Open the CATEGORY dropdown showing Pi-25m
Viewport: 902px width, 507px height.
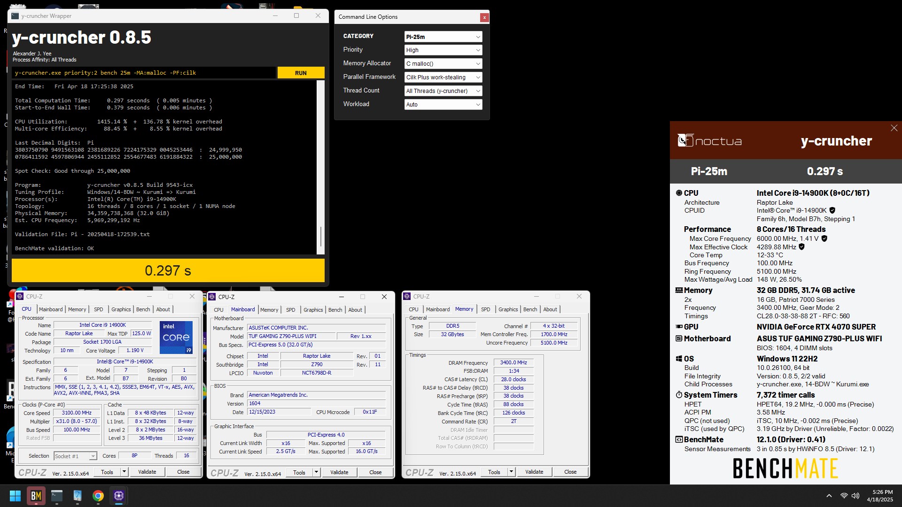(443, 37)
